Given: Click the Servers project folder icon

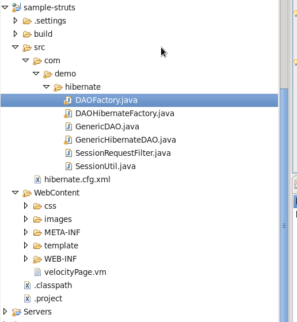Looking at the screenshot, I should pos(17,312).
